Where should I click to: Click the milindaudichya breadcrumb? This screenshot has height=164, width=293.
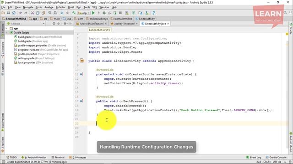pos(97,19)
